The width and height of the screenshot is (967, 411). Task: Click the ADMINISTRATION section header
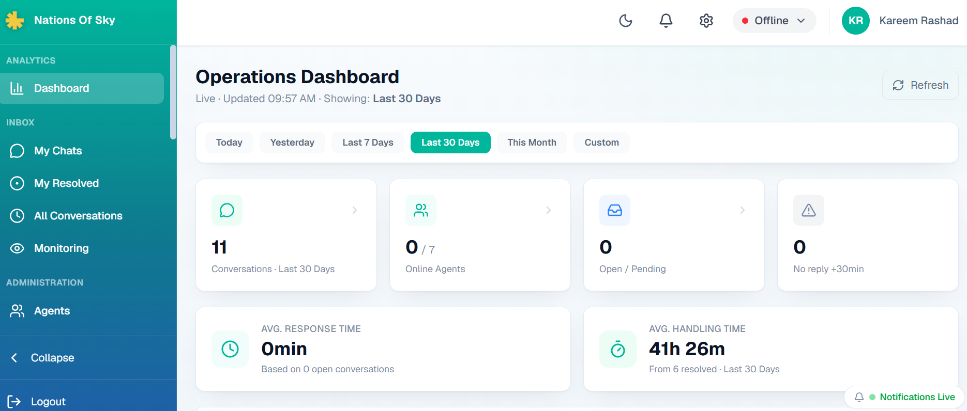[44, 282]
